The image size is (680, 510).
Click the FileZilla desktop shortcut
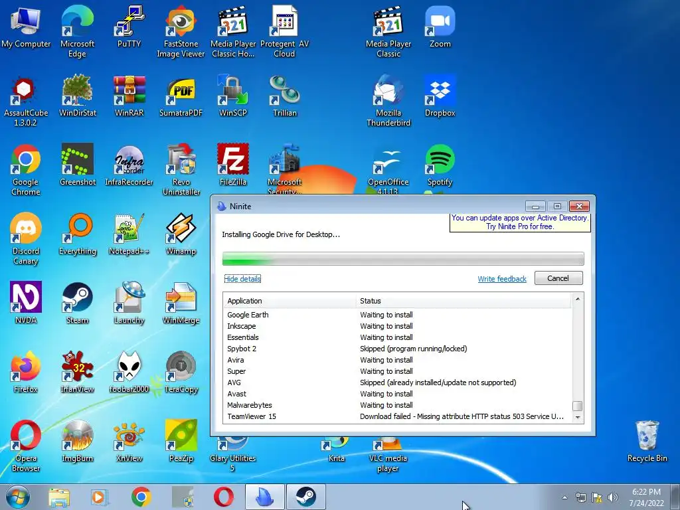point(233,165)
